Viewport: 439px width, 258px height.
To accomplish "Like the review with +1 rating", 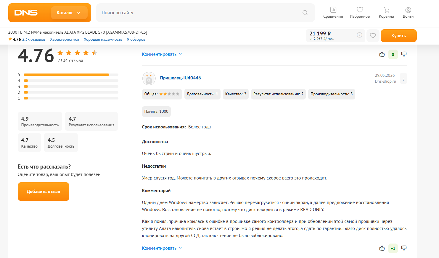I will click(382, 248).
